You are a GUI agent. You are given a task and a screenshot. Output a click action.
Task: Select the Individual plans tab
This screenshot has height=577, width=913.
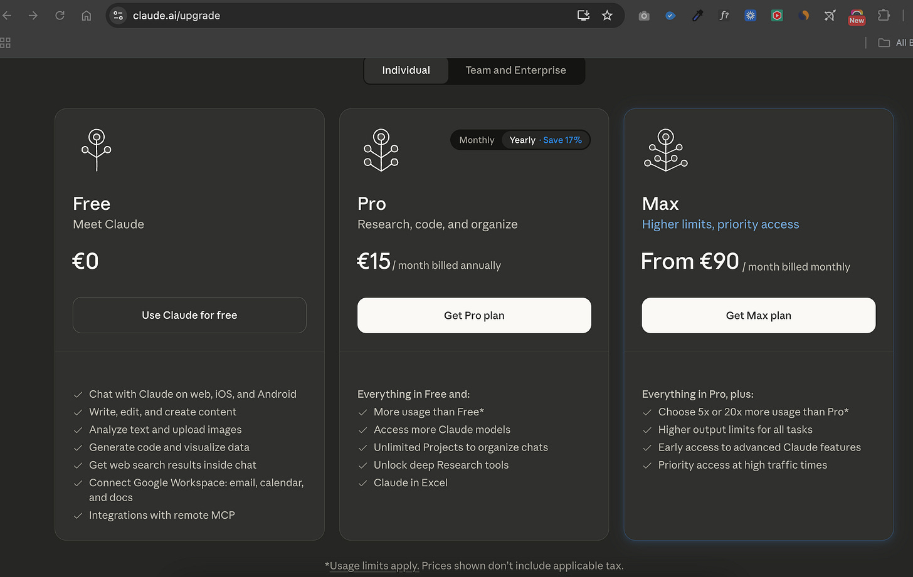point(406,70)
